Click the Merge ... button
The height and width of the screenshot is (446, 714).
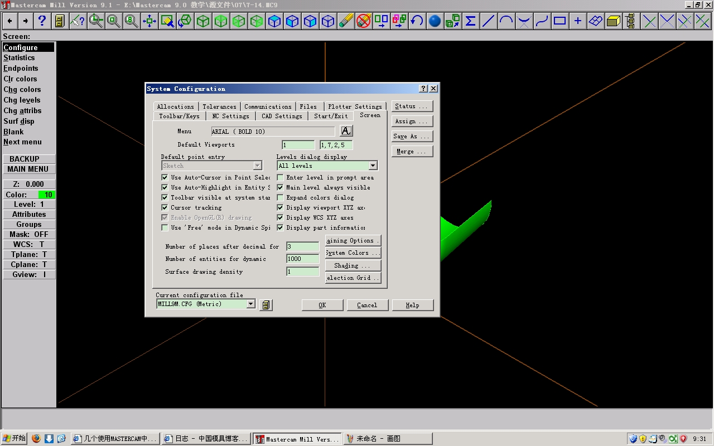click(412, 151)
